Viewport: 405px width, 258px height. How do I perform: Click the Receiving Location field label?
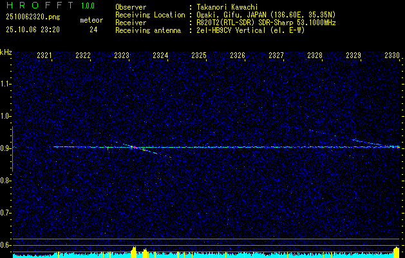click(x=150, y=15)
